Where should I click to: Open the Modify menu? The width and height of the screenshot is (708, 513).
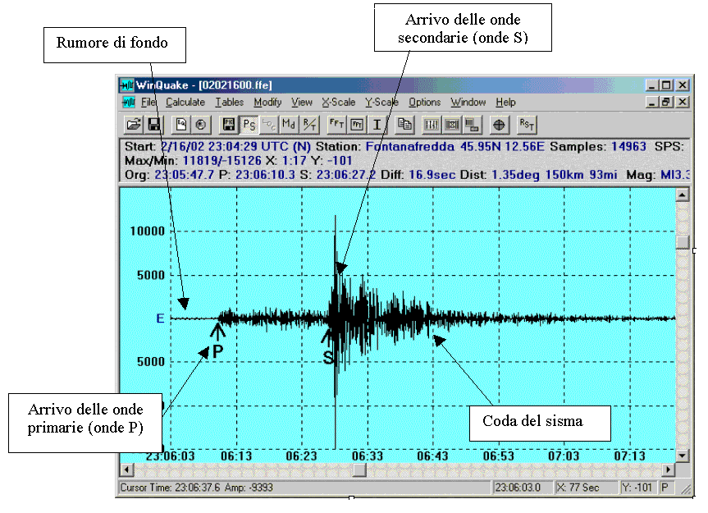tap(267, 103)
